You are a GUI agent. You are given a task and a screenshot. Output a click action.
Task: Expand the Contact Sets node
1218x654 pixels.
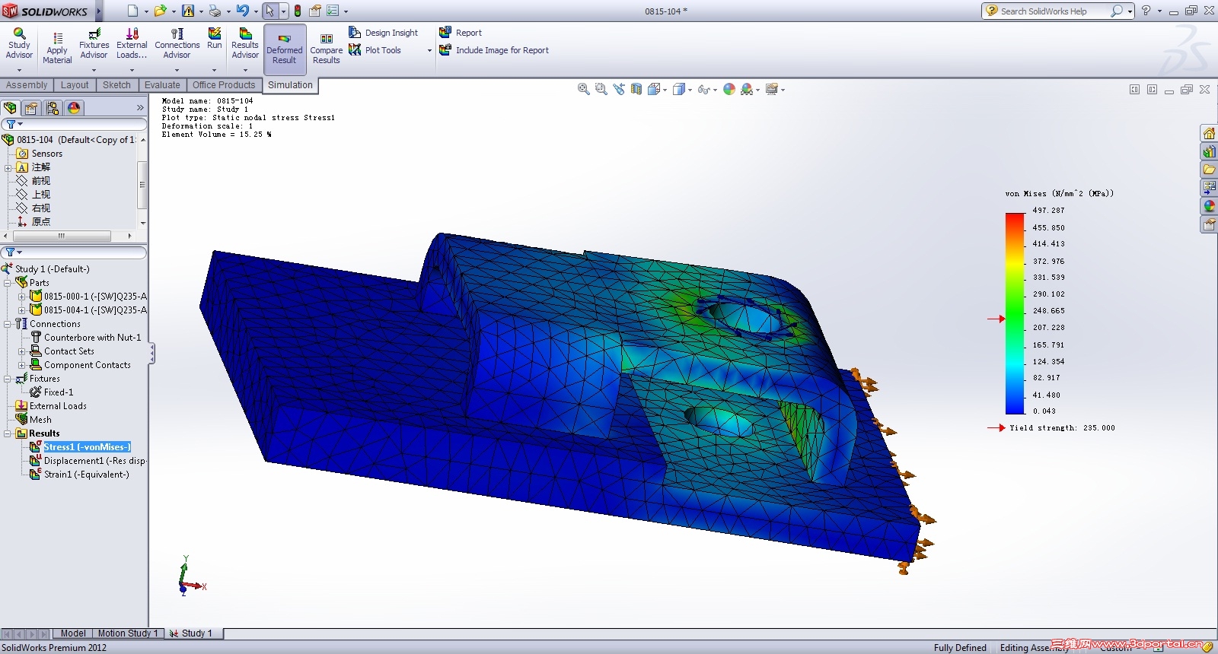pos(21,351)
